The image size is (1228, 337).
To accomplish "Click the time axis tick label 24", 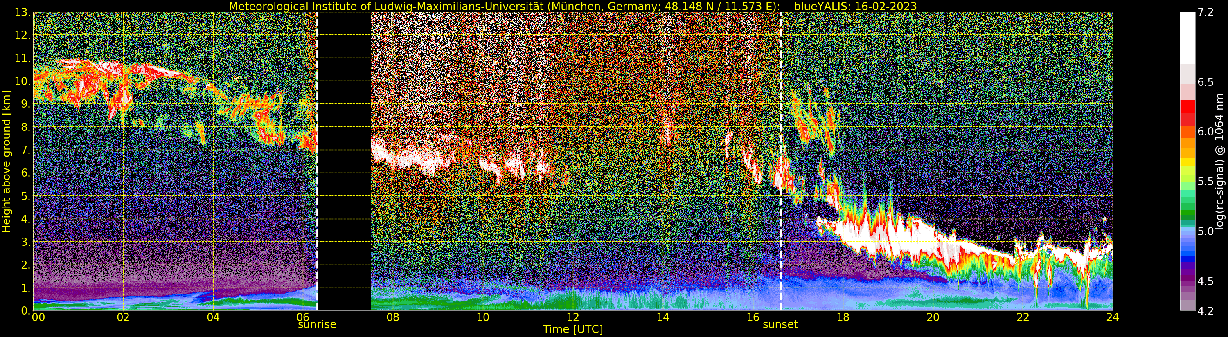I will point(1113,317).
